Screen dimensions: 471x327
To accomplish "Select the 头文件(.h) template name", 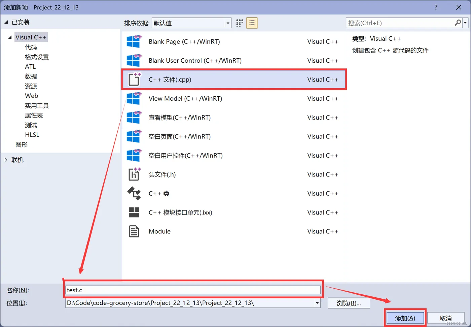I will coord(162,174).
